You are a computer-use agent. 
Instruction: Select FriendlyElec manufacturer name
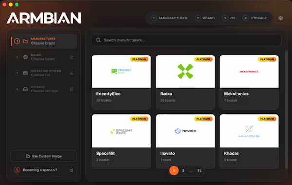[108, 94]
